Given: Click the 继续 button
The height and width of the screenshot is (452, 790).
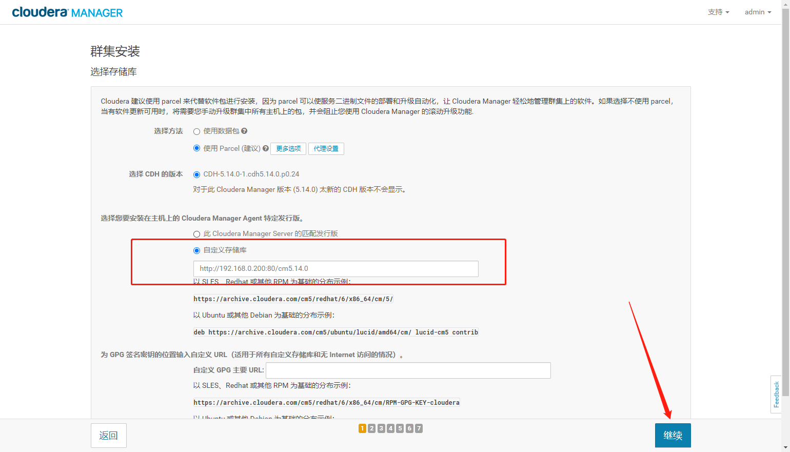Looking at the screenshot, I should [673, 435].
